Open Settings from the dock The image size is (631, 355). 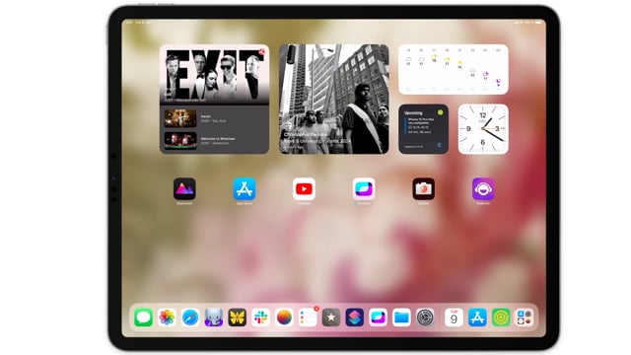click(425, 318)
